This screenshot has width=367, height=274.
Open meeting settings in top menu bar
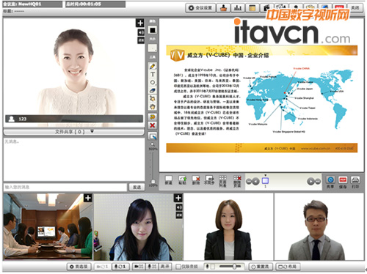click(200, 8)
